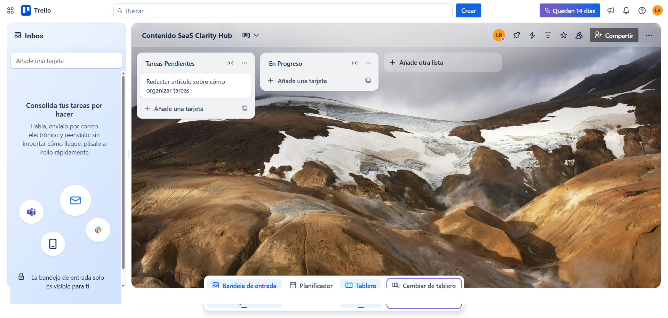The image size is (668, 318).
Task: Click the Crear button
Action: (468, 10)
